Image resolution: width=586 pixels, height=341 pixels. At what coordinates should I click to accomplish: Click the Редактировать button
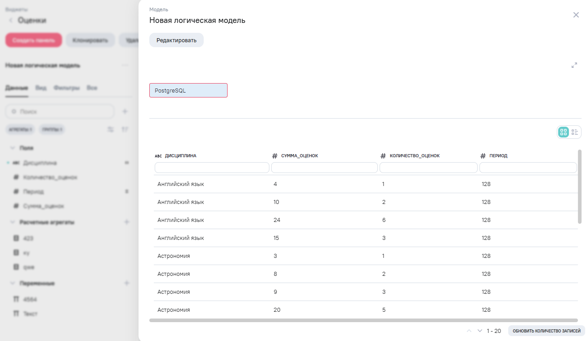(x=176, y=40)
